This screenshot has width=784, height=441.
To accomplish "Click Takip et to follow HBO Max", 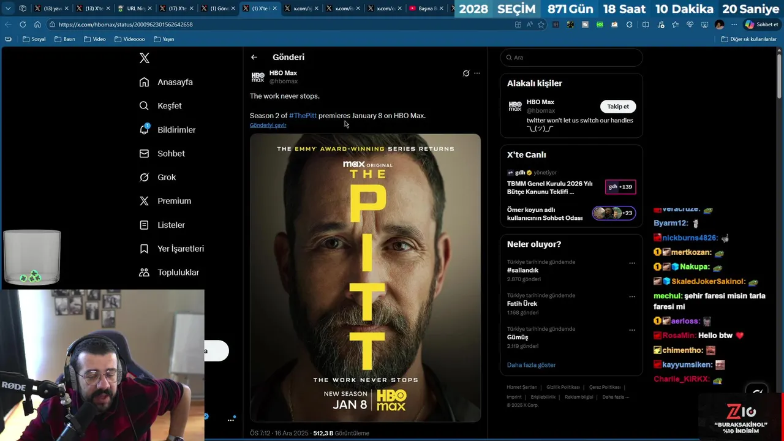I will (x=618, y=107).
